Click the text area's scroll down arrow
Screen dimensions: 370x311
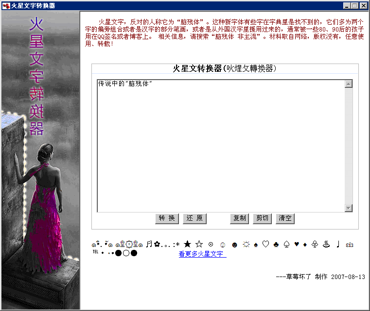click(348, 208)
